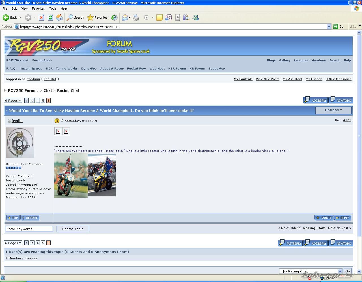
Task: Open the Racing Chat forum jump dropdown
Action: (311, 271)
